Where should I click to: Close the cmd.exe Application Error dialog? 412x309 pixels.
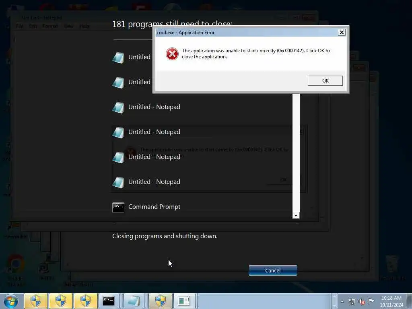click(341, 32)
